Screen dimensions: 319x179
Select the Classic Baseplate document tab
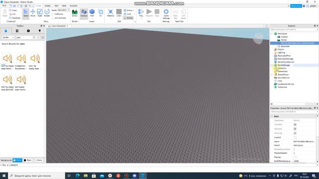(x=58, y=26)
